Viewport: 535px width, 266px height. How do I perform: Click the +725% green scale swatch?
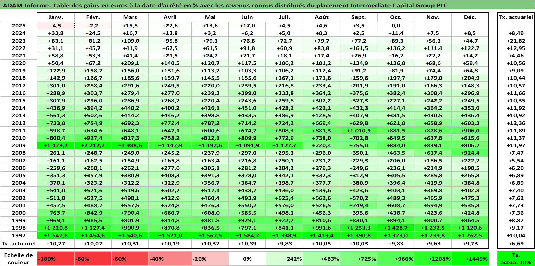pyautogui.click(x=359, y=259)
